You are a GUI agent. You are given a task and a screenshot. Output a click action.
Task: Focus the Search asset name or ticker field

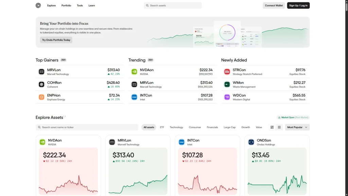coord(87,127)
